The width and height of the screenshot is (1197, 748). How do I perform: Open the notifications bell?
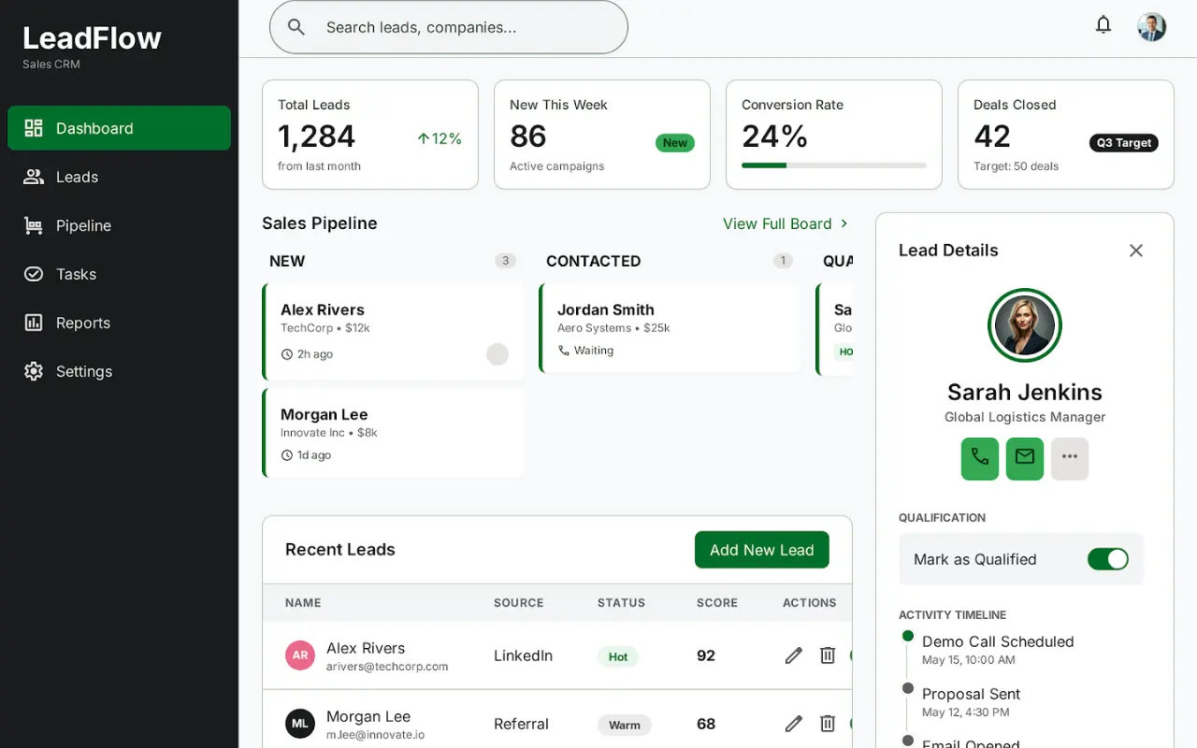[x=1103, y=25]
